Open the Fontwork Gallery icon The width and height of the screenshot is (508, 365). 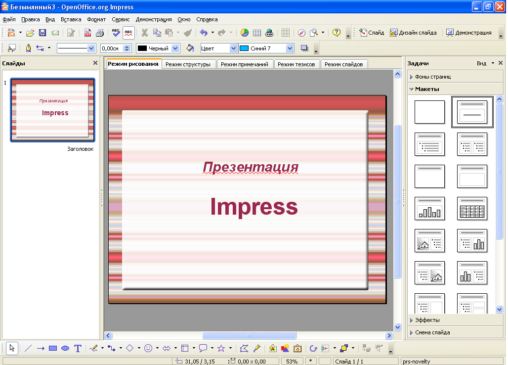click(272, 348)
